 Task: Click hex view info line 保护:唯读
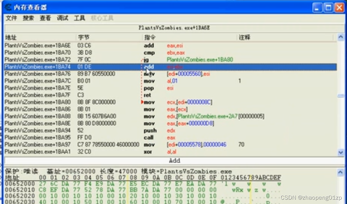tap(118, 171)
